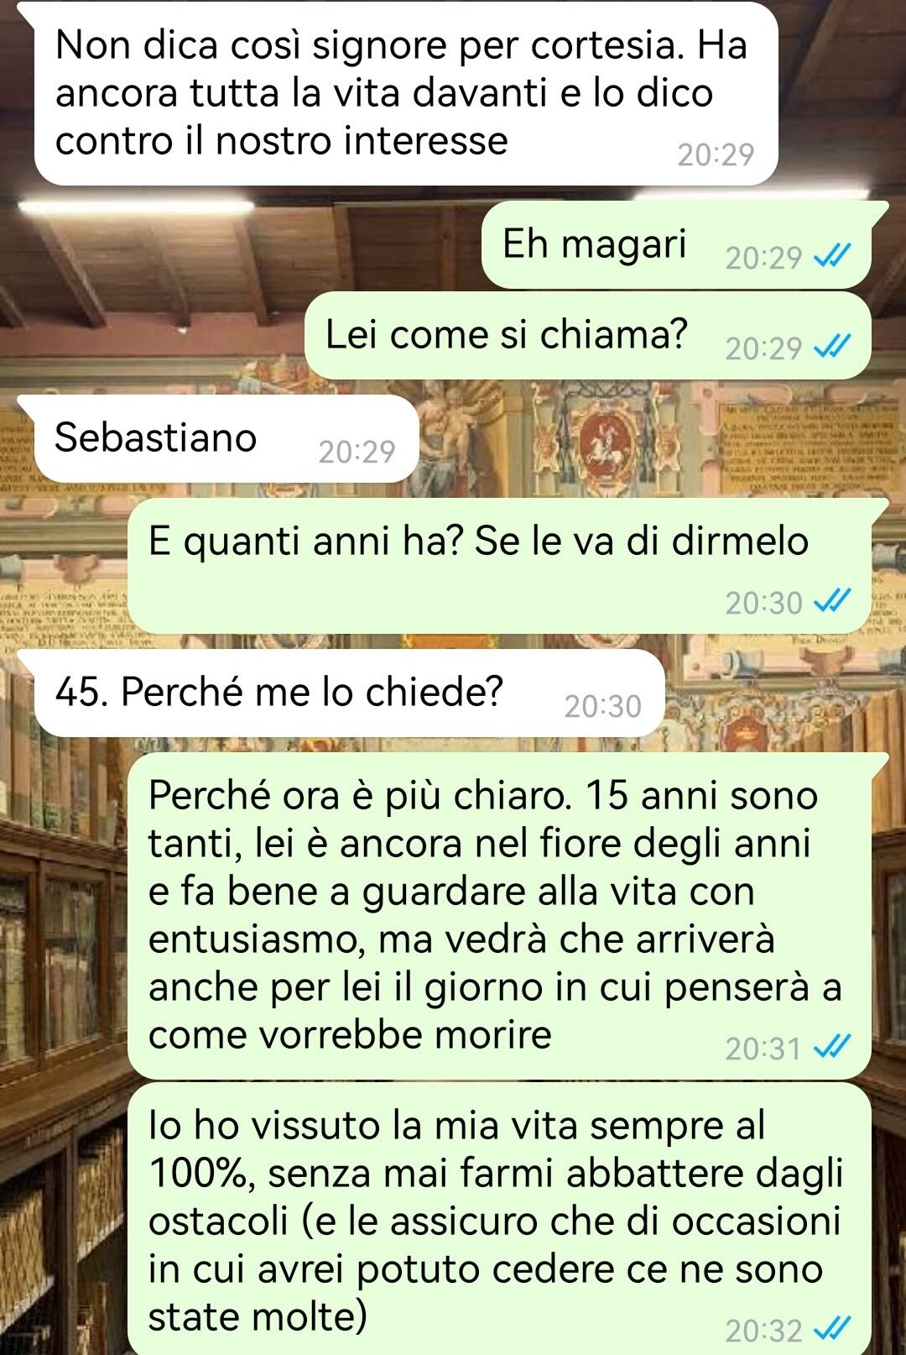
Task: Tap the library wallpaper left of the last message
Action: (x=63, y=1217)
